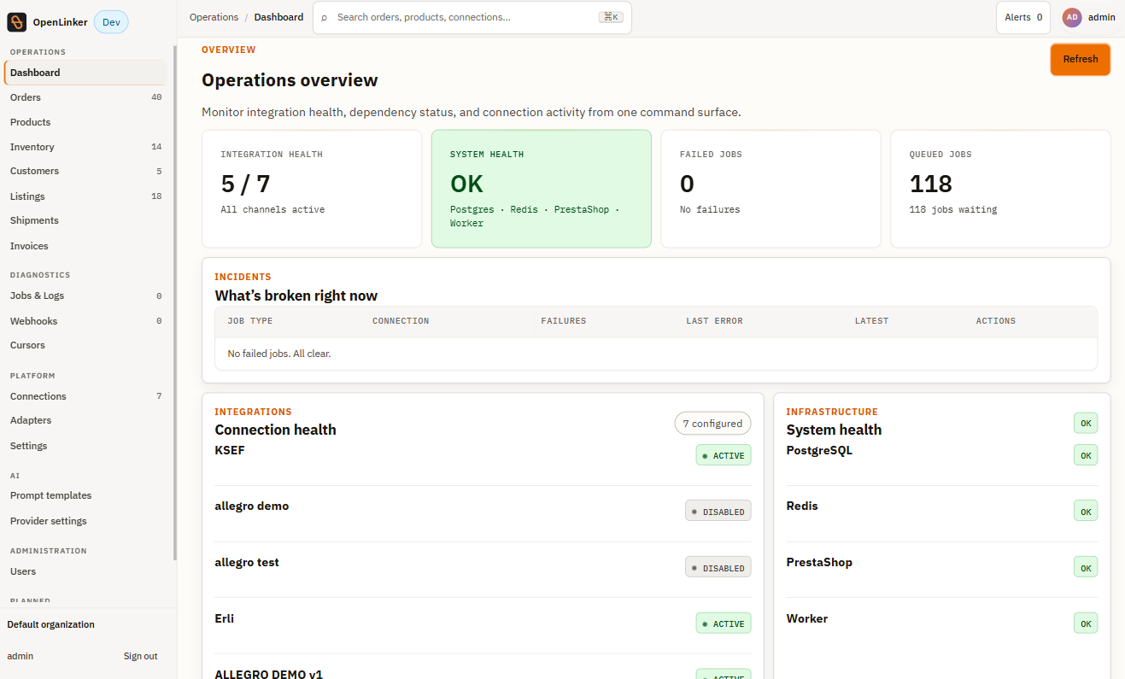Focus the search orders input field
Image resolution: width=1125 pixels, height=679 pixels.
click(x=466, y=17)
